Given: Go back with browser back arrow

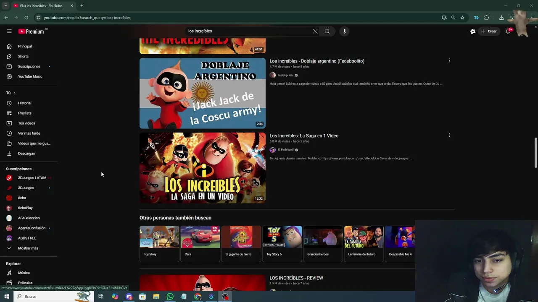Looking at the screenshot, I should click(6, 18).
